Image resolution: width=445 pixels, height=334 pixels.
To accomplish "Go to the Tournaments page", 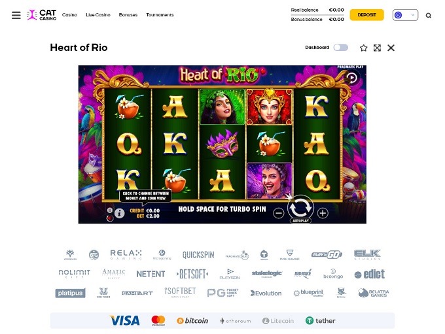I will [160, 15].
